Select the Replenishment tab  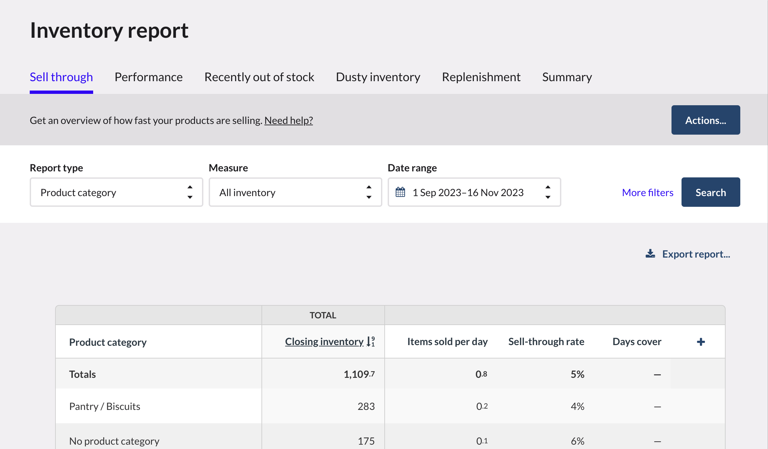click(x=481, y=77)
